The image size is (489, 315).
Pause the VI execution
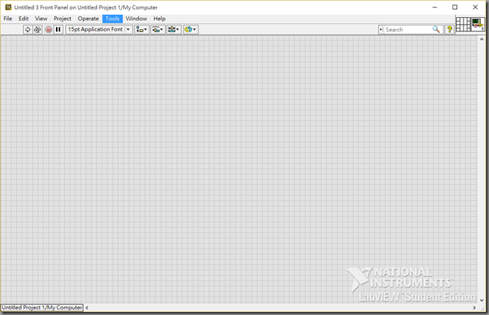[58, 30]
